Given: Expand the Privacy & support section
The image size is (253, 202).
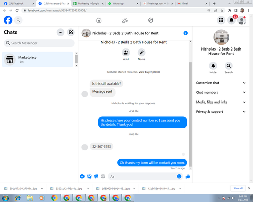Looking at the screenshot, I should point(221,112).
